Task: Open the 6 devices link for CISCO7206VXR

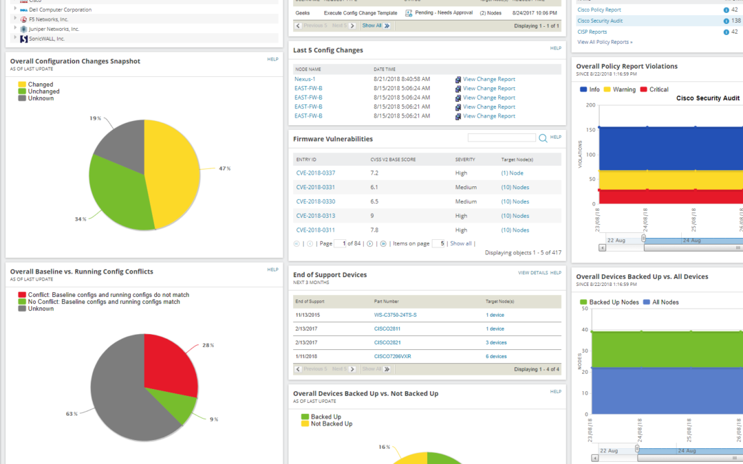Action: 496,357
